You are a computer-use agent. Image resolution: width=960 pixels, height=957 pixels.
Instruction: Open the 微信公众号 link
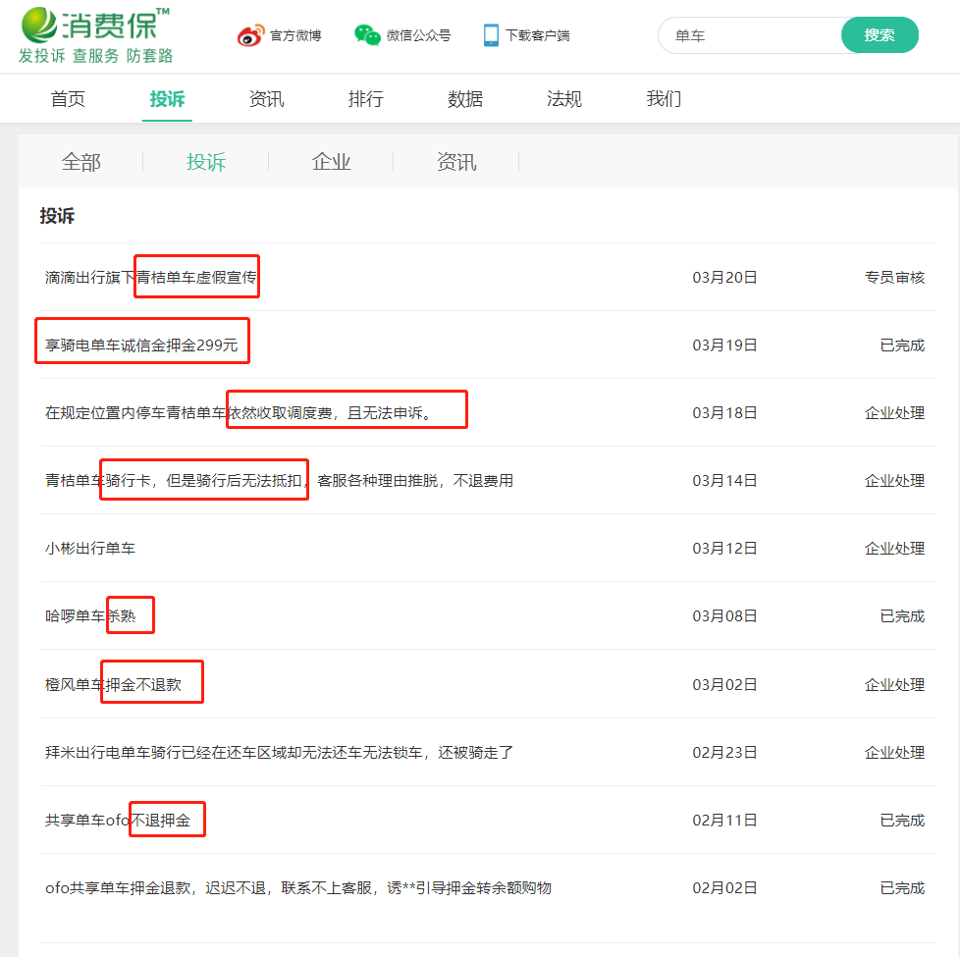419,35
